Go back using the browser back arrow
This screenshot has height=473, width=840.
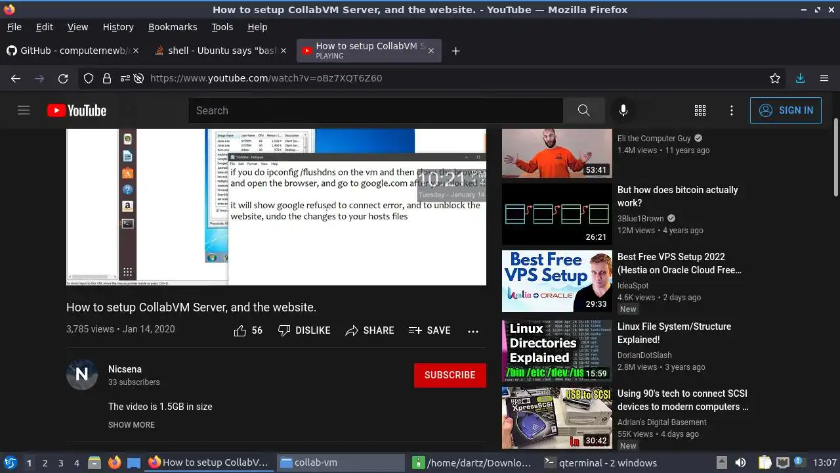click(x=16, y=78)
